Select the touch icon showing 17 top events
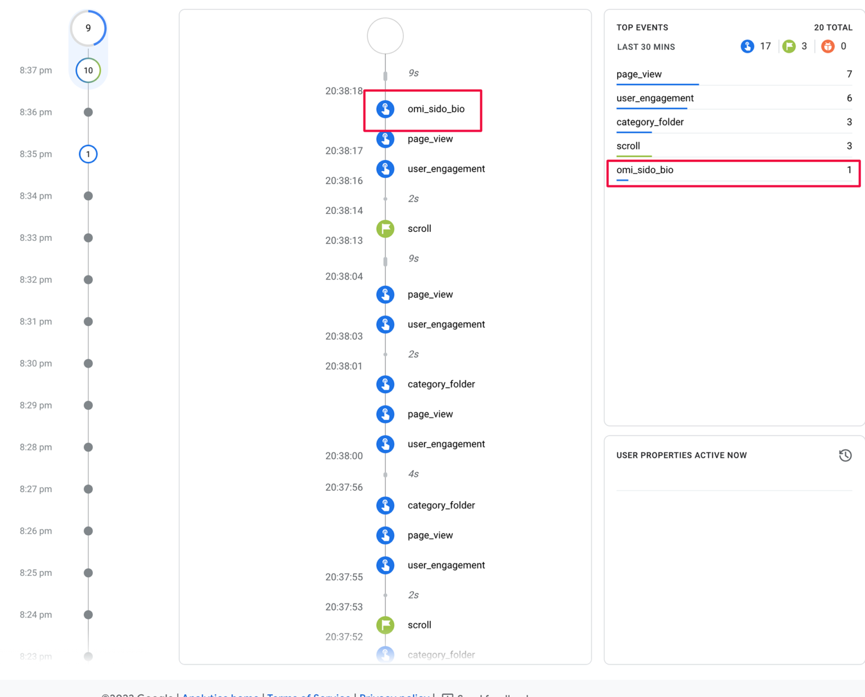 tap(747, 46)
